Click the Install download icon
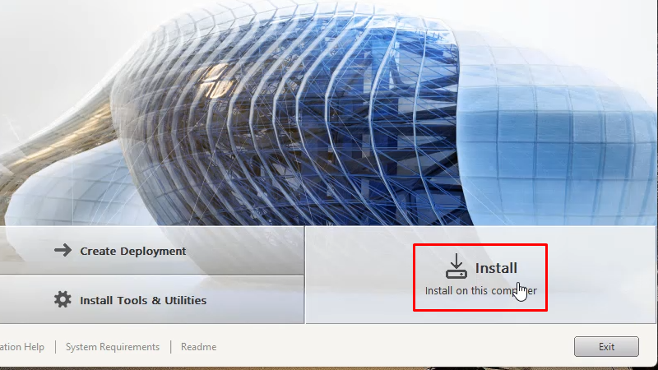Viewport: 658px width, 370px height. (x=456, y=266)
